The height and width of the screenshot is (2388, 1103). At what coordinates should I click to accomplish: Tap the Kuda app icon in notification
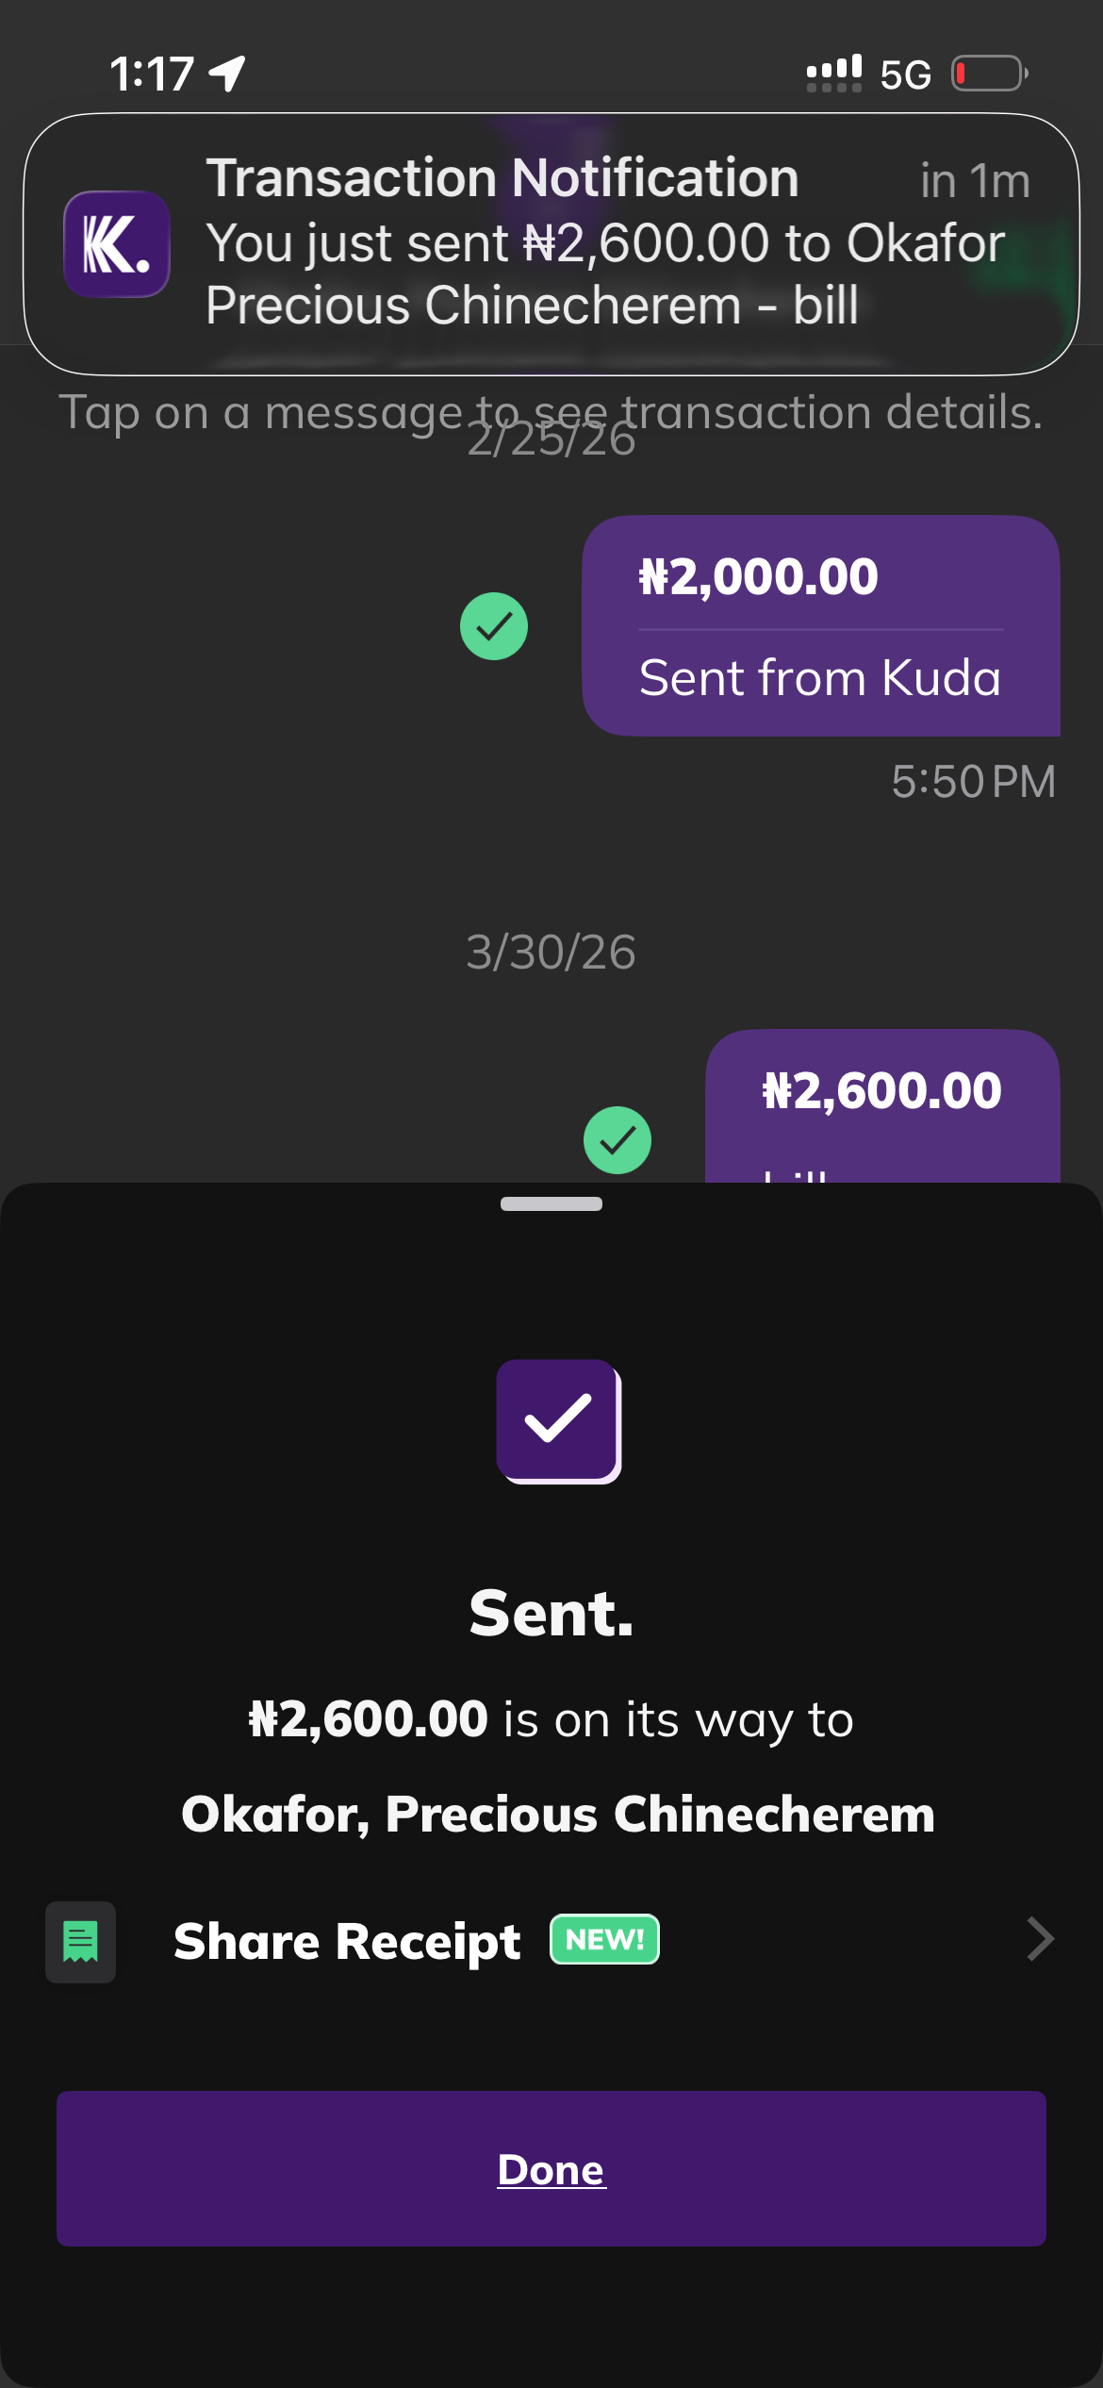pyautogui.click(x=116, y=244)
